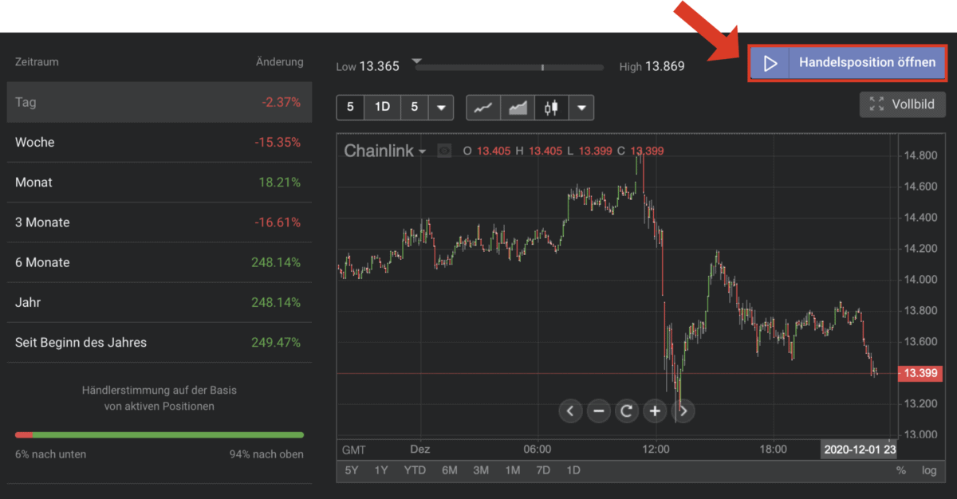
Task: Select line chart type icon
Action: coord(483,108)
